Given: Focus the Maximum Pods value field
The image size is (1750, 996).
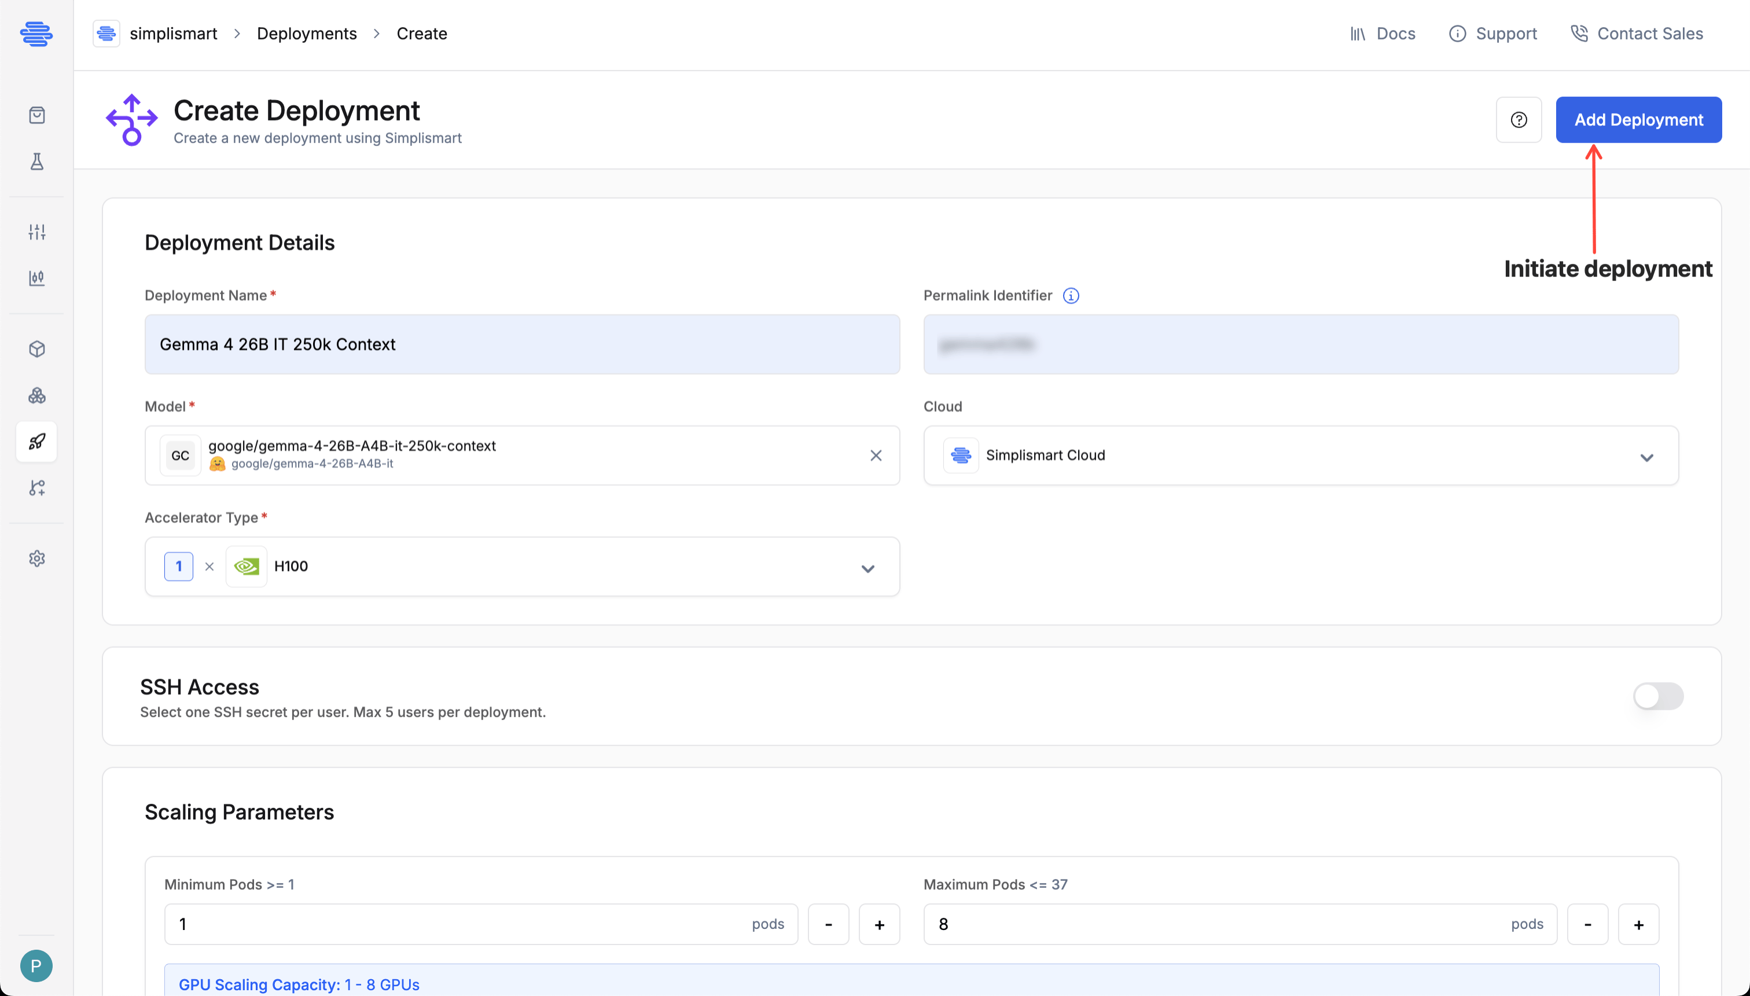Looking at the screenshot, I should [x=1240, y=924].
